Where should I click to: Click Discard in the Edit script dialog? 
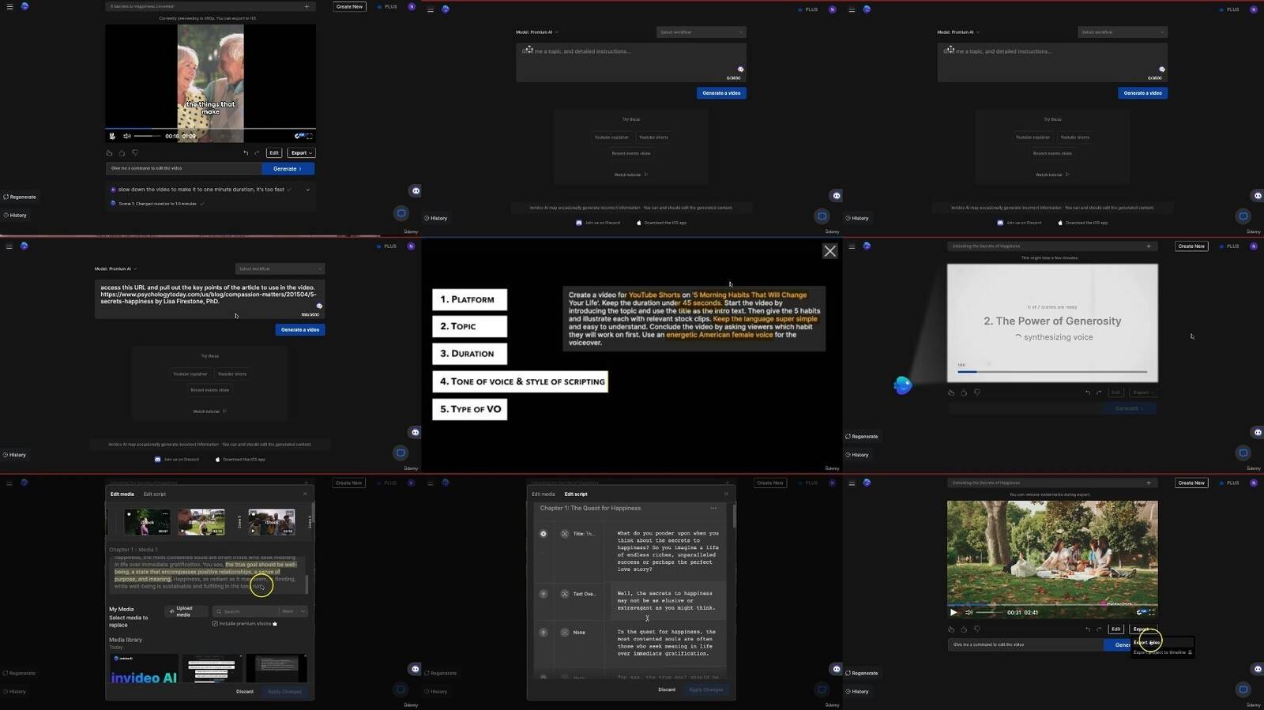point(667,689)
